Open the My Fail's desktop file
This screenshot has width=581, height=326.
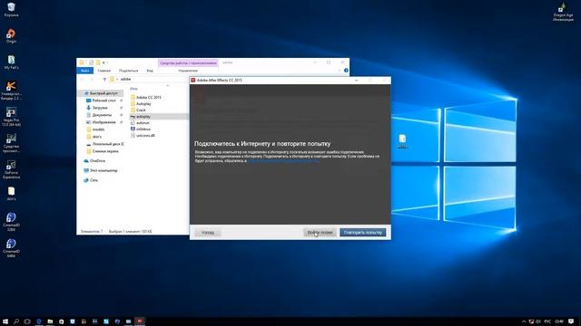tap(11, 62)
